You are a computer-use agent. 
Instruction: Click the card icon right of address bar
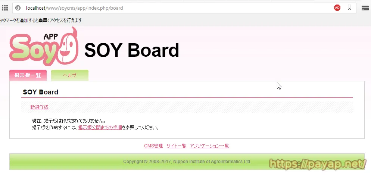(365, 8)
